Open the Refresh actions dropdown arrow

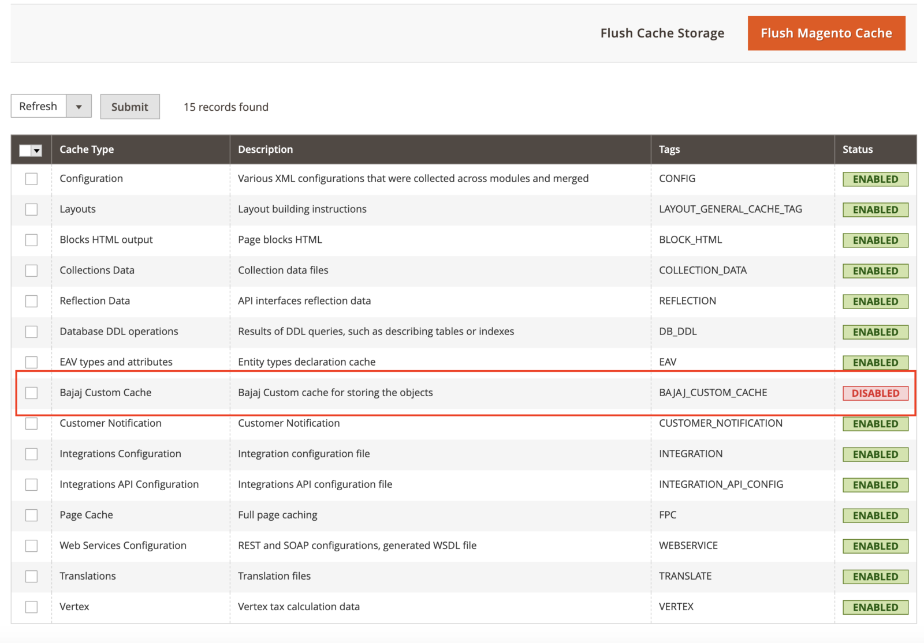(x=79, y=106)
